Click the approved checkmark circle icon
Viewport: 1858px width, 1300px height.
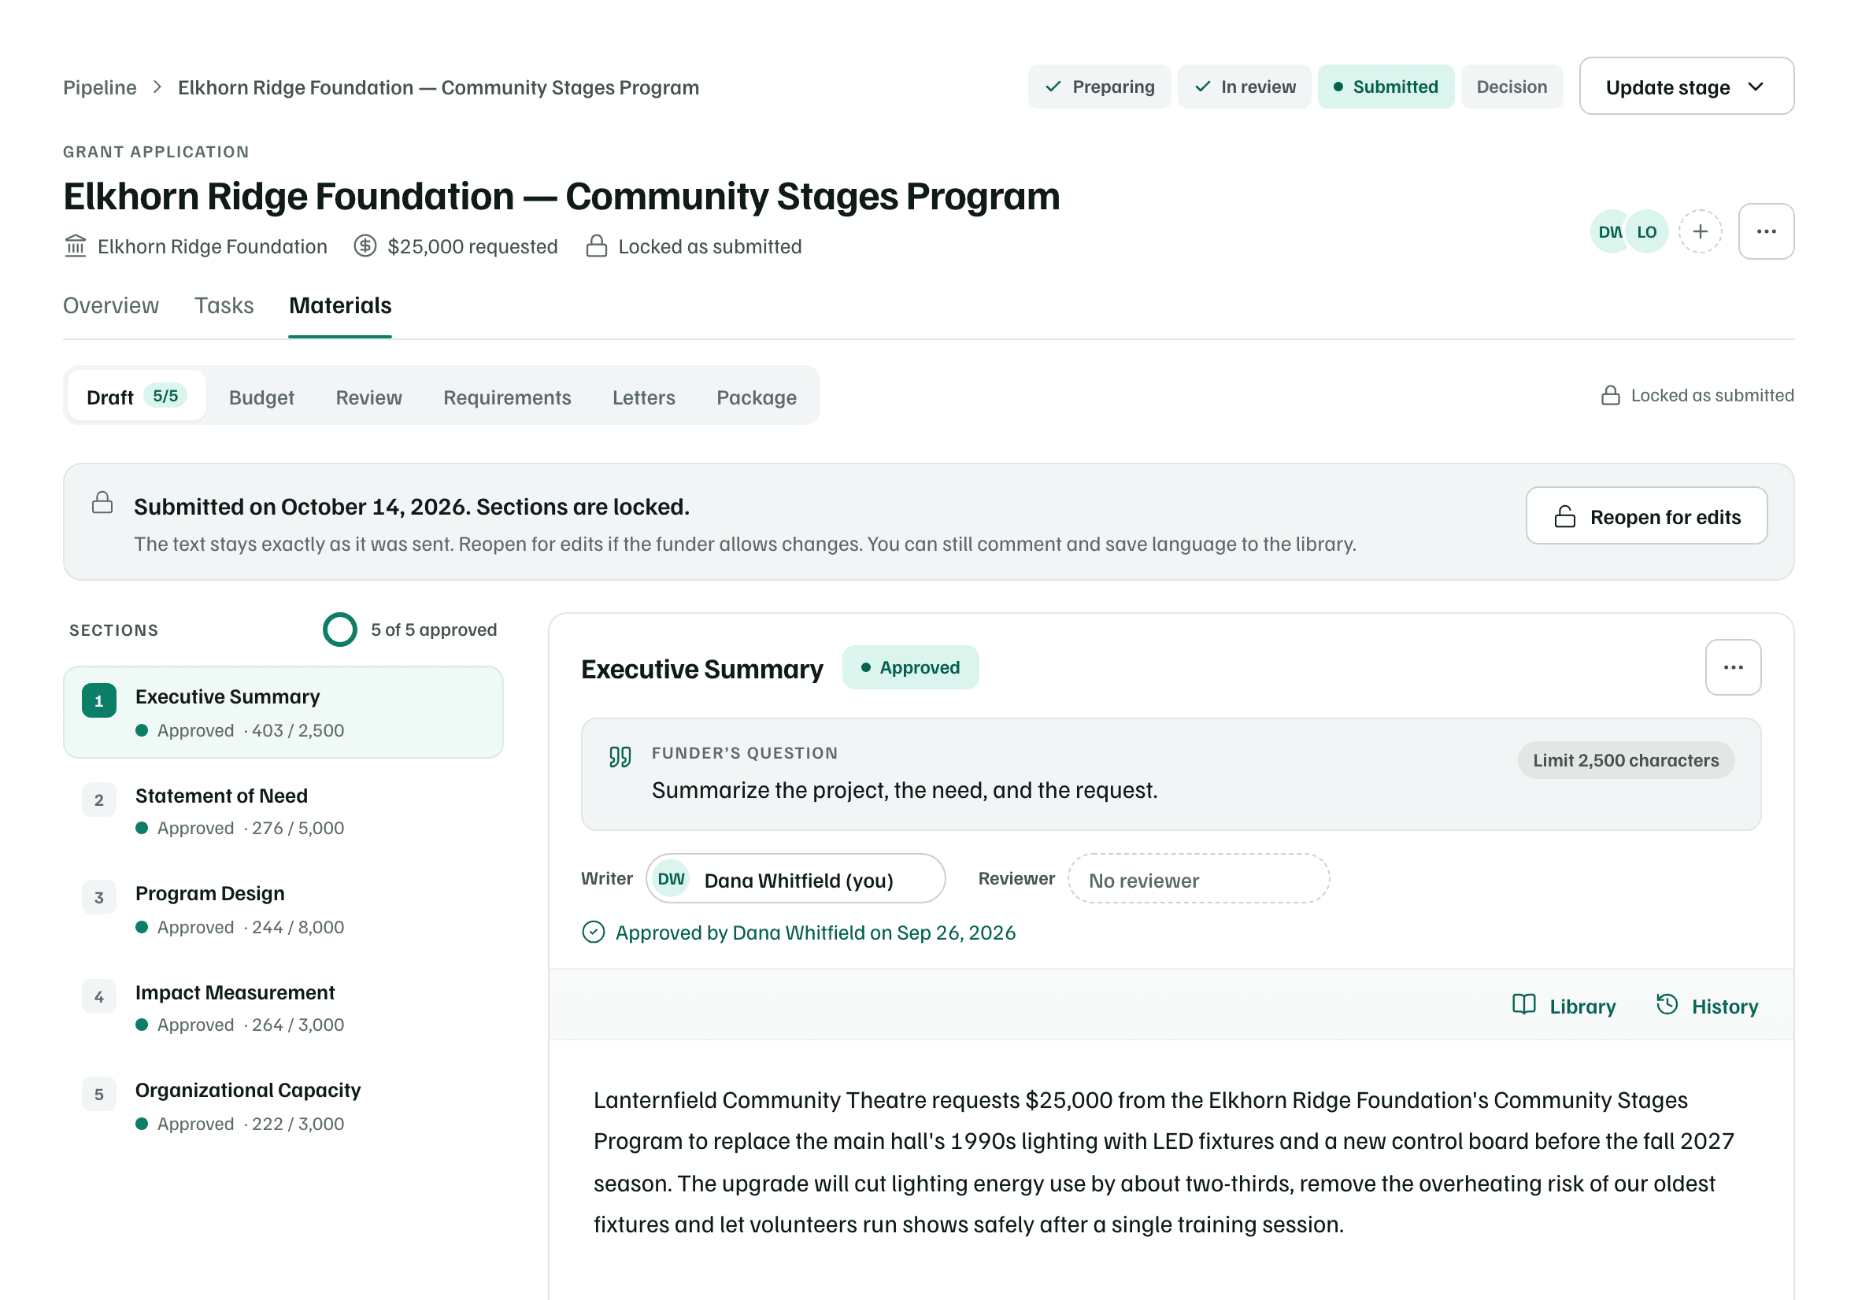593,932
